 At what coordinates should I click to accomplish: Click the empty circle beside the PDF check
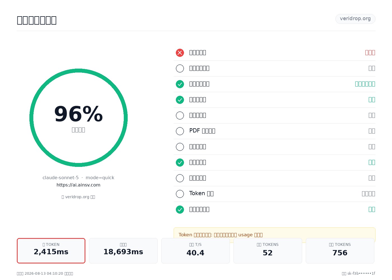pyautogui.click(x=180, y=131)
